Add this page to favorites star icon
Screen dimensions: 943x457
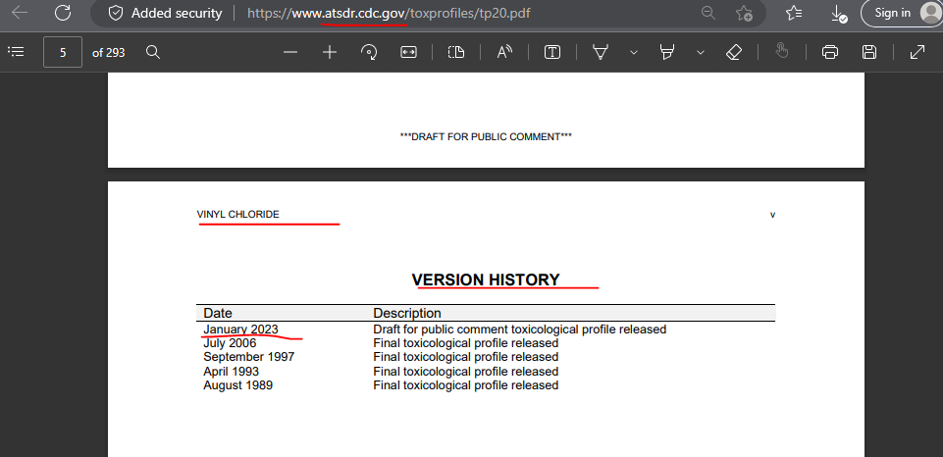pyautogui.click(x=744, y=13)
